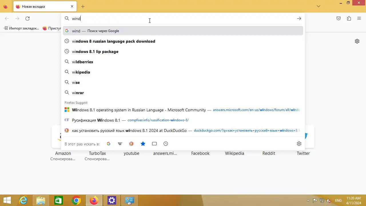Click the Firefox View icon at far left of tab bar
Viewport: 366px width, 206px height.
coord(5,6)
